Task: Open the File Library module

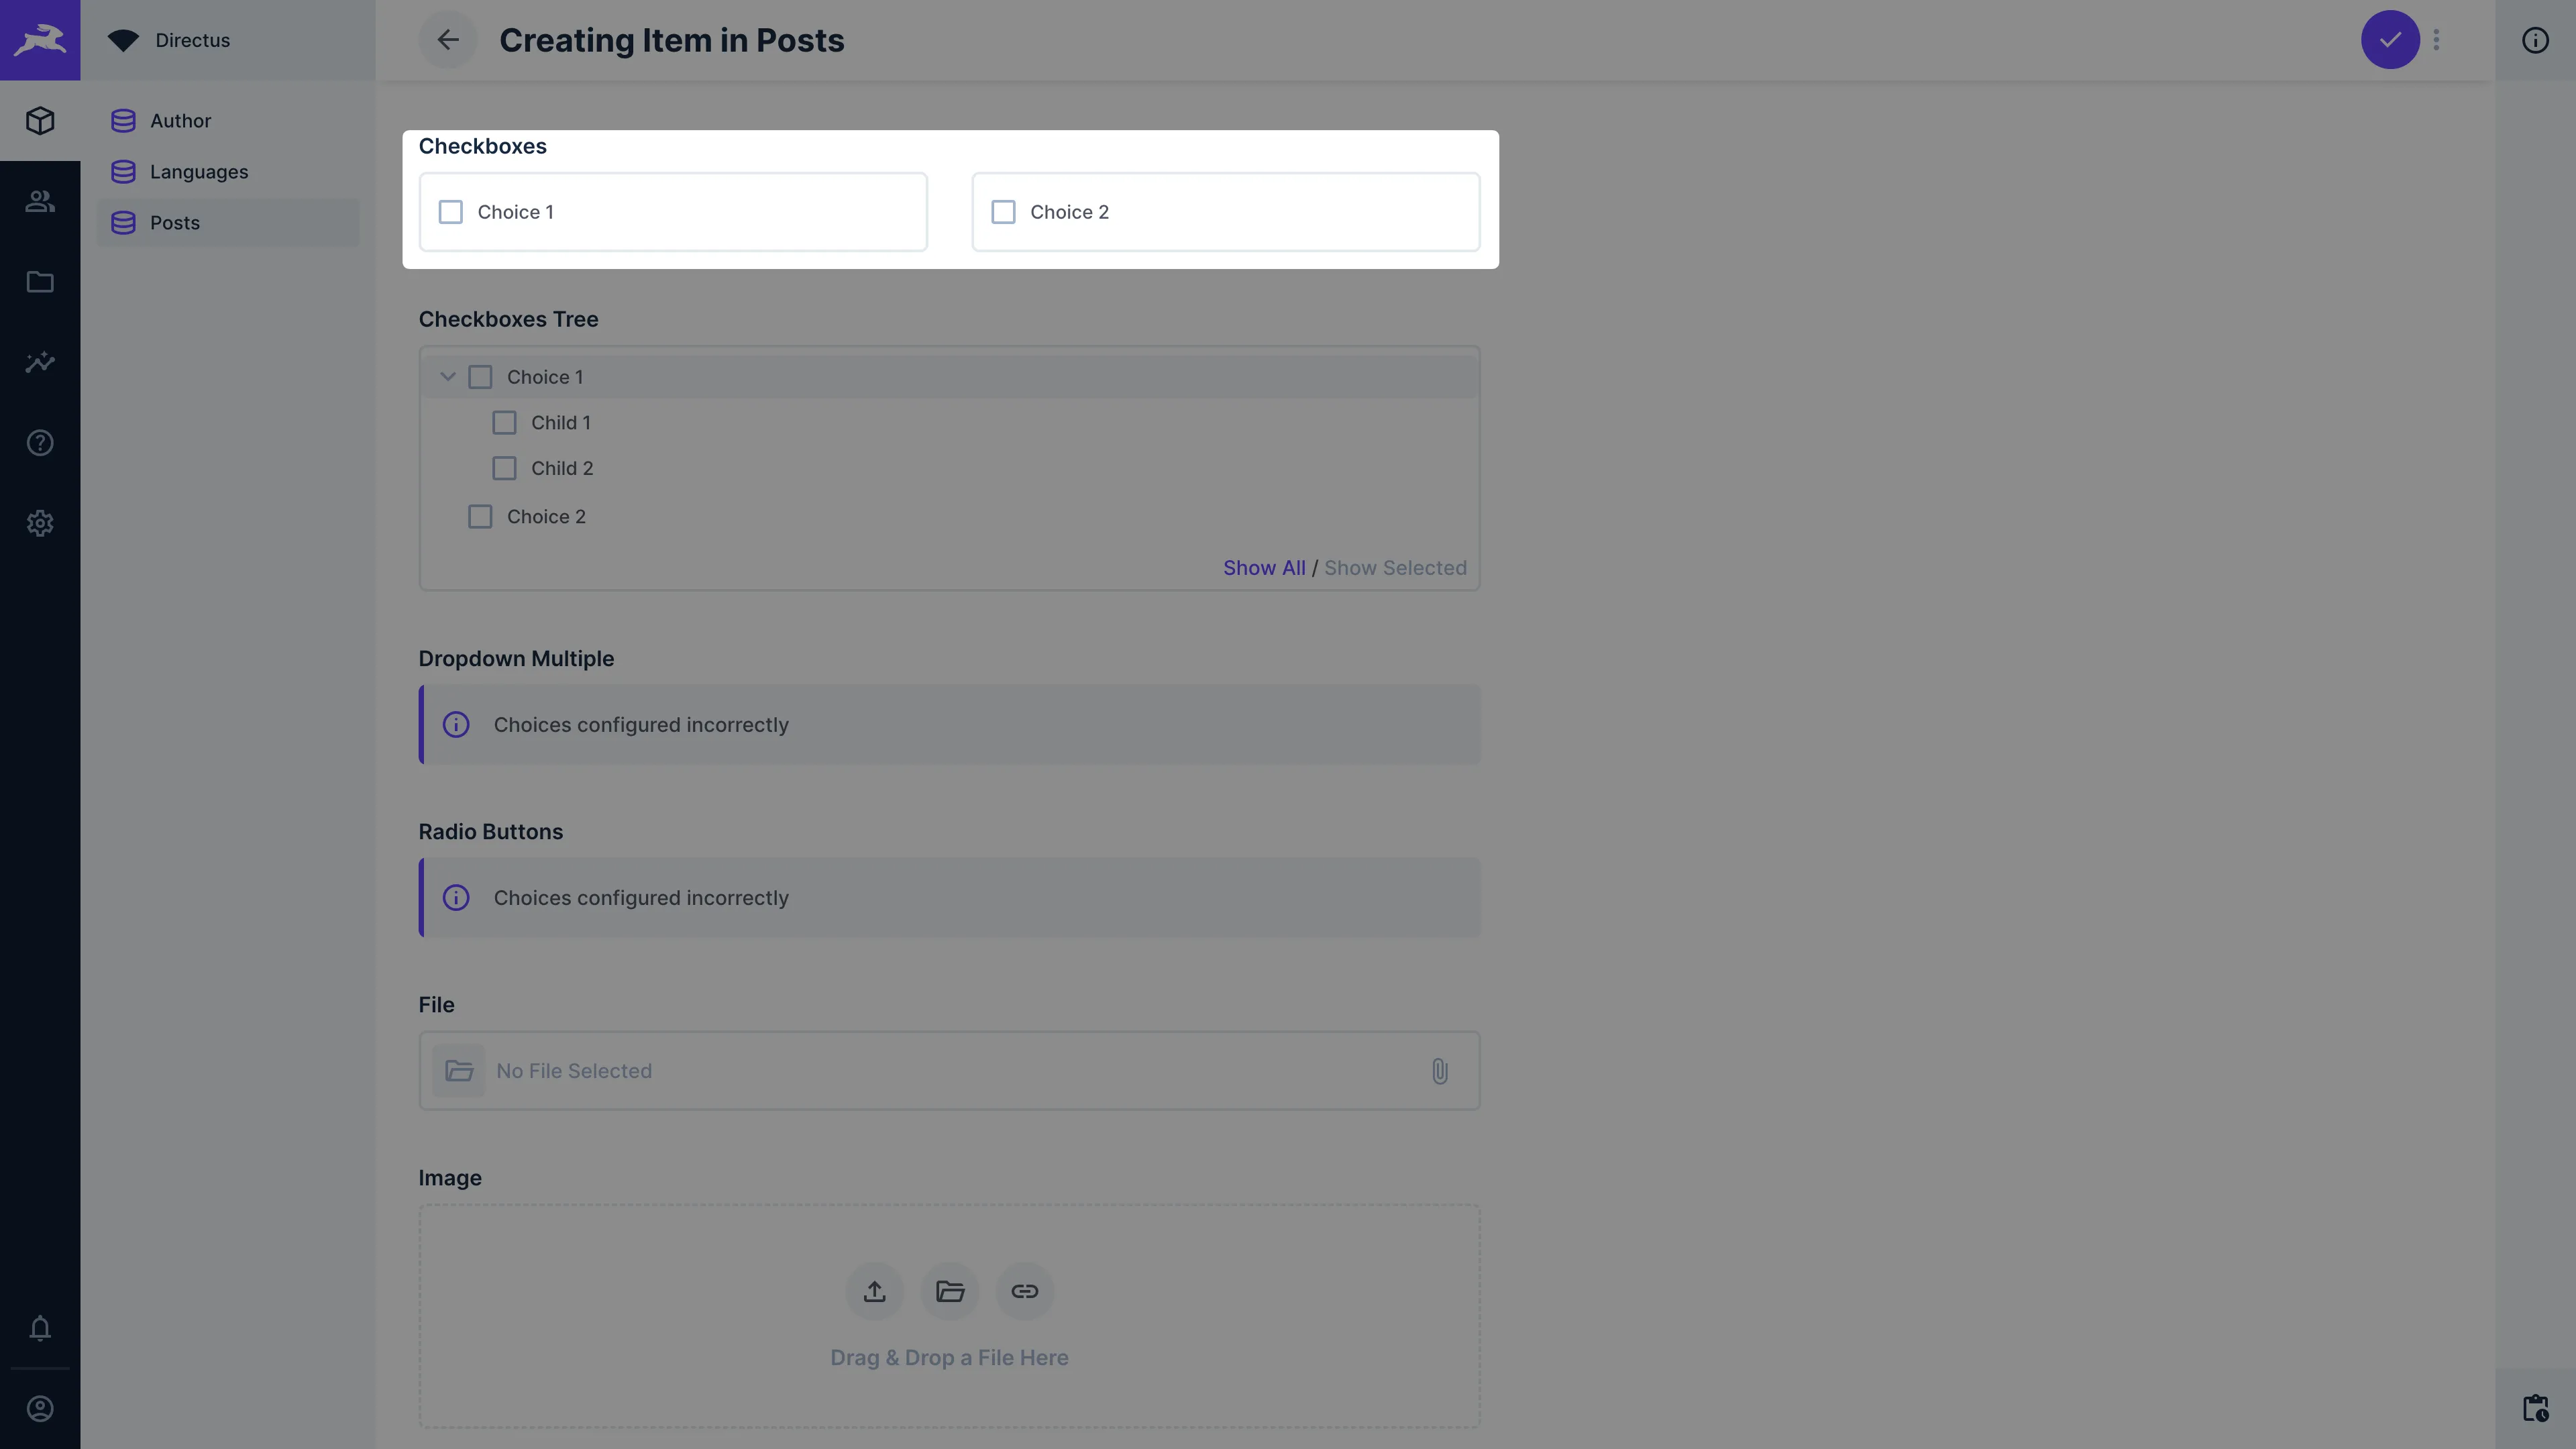Action: pyautogui.click(x=40, y=282)
